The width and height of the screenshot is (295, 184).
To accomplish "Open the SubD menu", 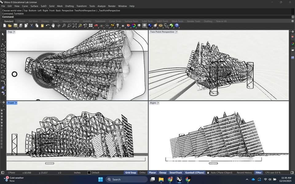I will (x=43, y=6).
